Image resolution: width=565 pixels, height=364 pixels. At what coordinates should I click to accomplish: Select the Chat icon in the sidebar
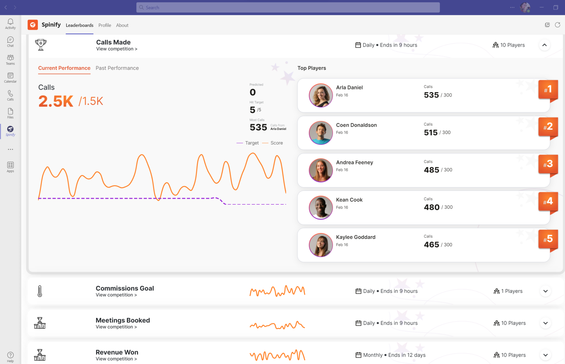tap(10, 42)
